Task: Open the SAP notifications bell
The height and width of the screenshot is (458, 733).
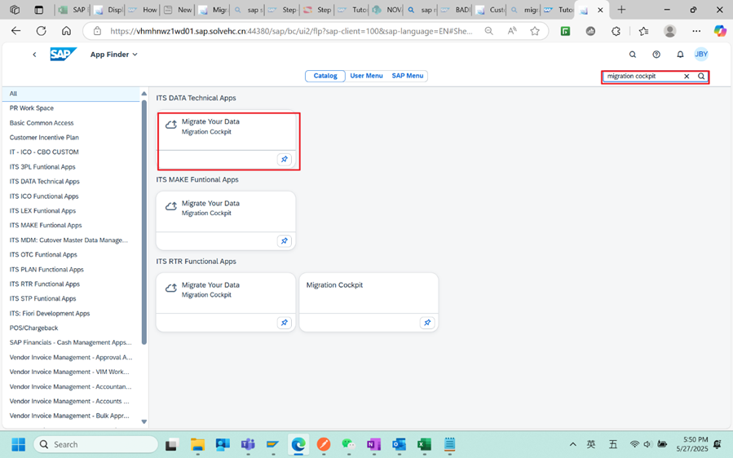Action: [x=680, y=55]
